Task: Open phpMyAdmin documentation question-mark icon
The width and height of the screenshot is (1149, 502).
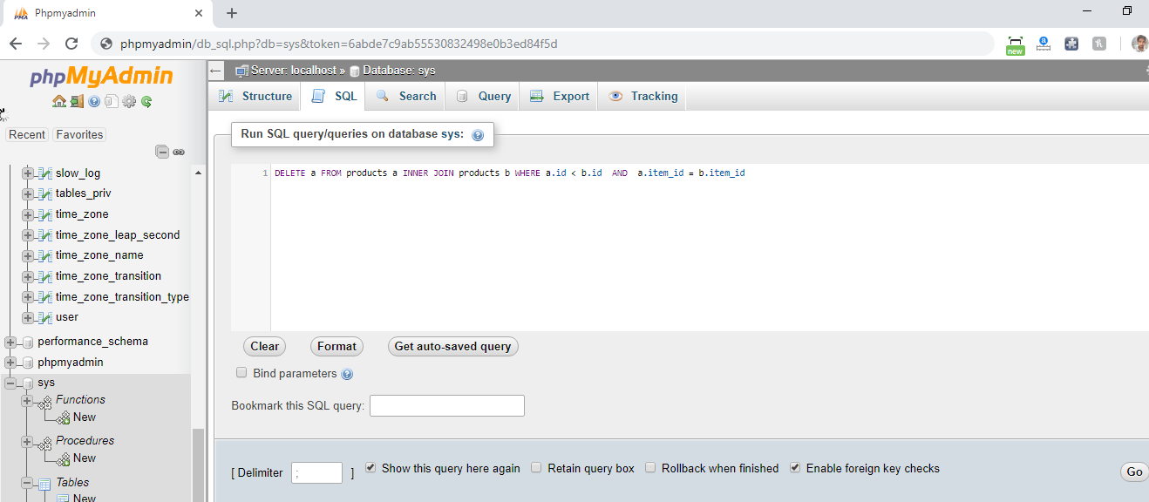Action: 94,102
